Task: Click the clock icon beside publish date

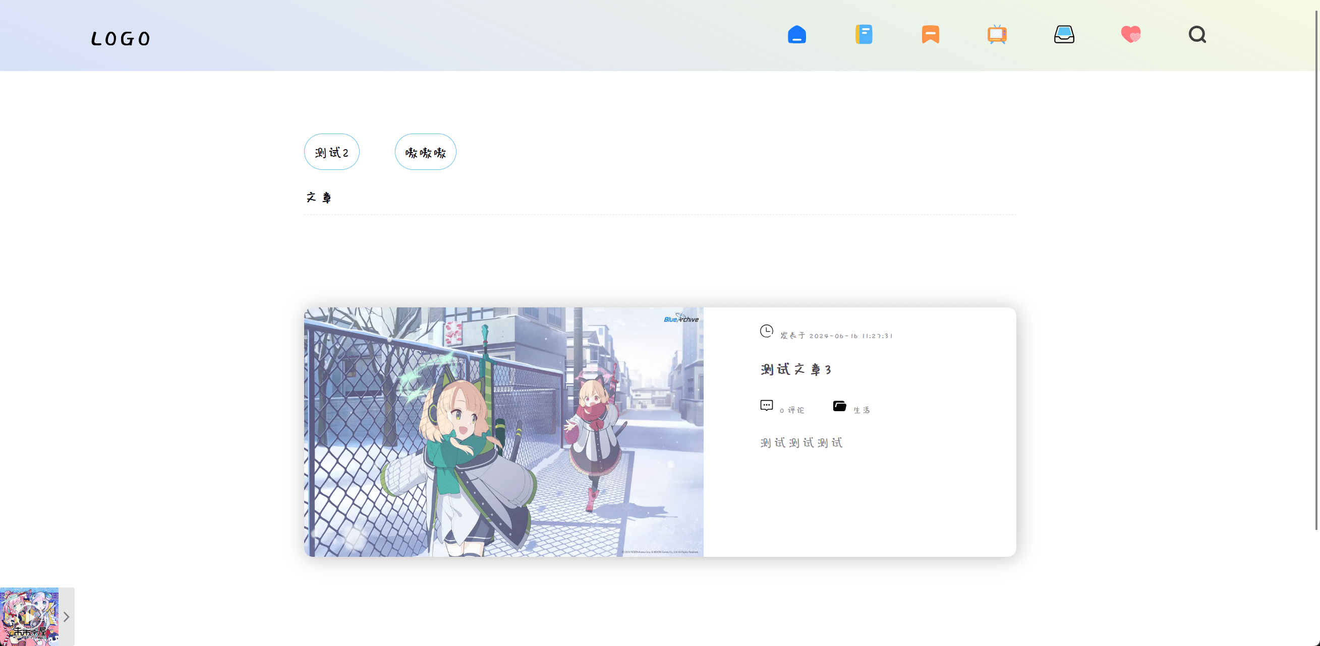Action: pos(766,331)
